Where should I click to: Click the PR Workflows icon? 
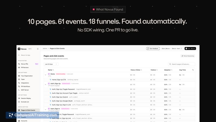[19, 86]
